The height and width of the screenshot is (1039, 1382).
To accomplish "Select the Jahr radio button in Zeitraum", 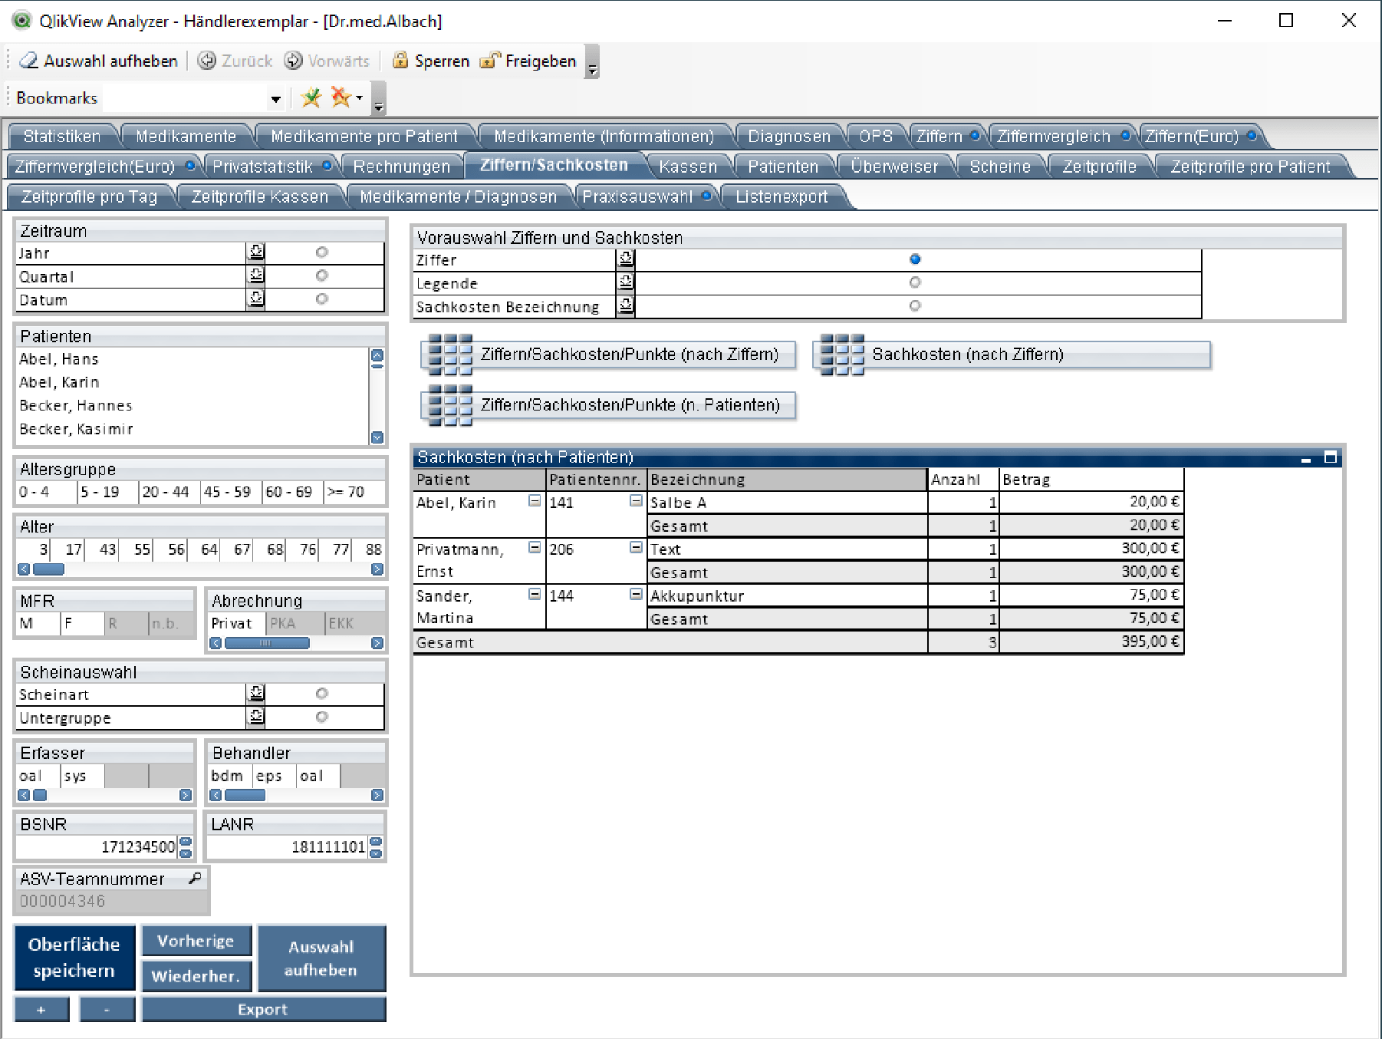I will (321, 252).
